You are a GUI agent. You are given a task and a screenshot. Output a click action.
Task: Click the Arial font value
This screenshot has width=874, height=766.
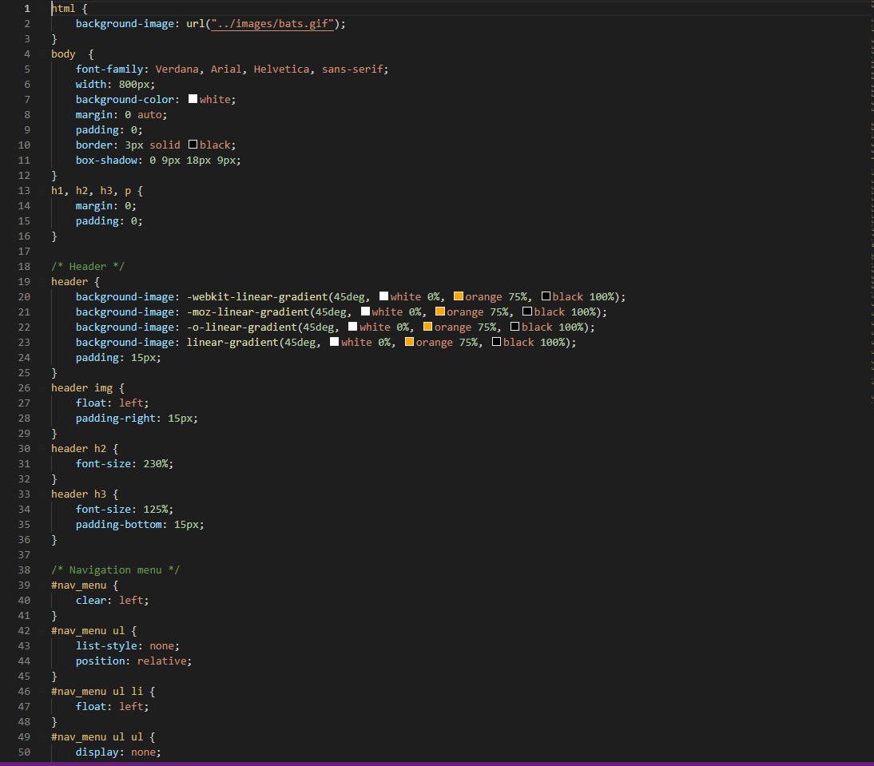pyautogui.click(x=226, y=69)
